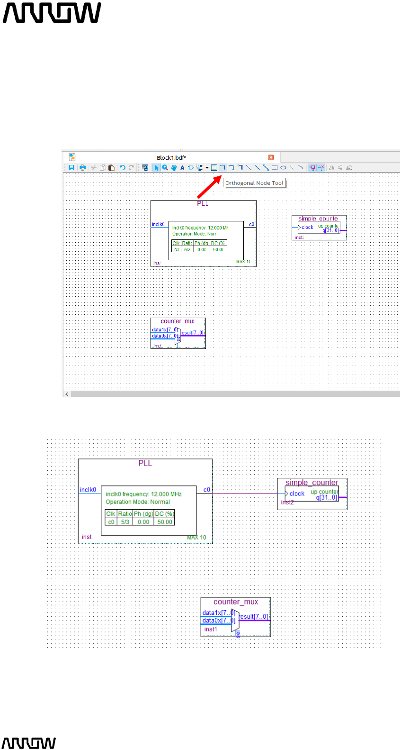This screenshot has height=750, width=400.
Task: Click the c0 output port of the unwired PLL
Action: tap(251, 224)
